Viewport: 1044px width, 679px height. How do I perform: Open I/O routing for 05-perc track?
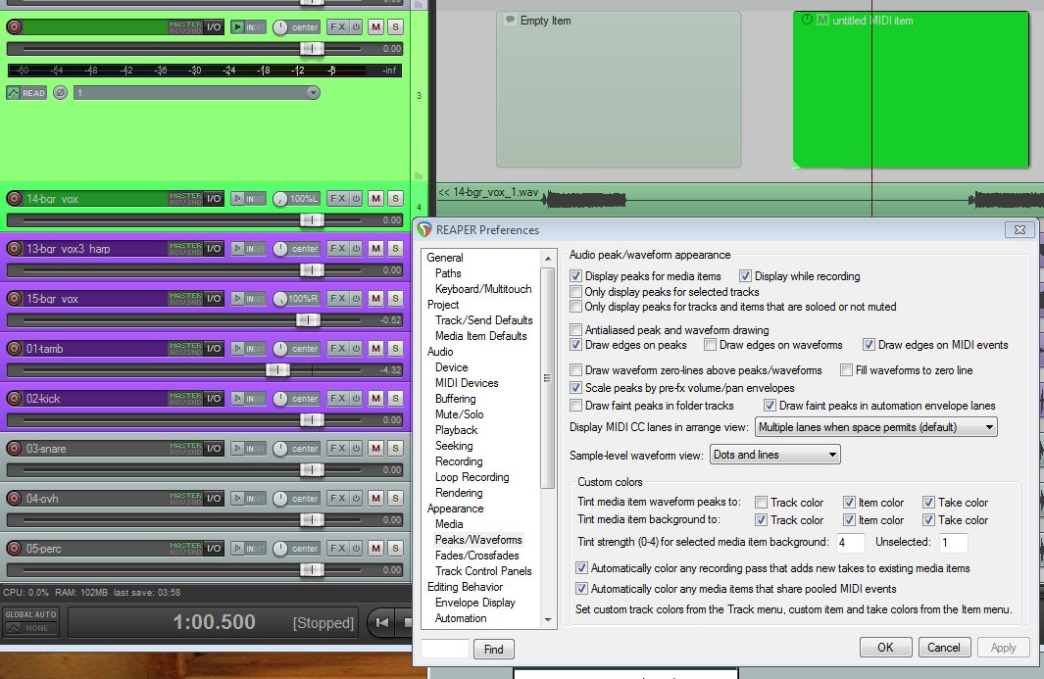point(214,548)
